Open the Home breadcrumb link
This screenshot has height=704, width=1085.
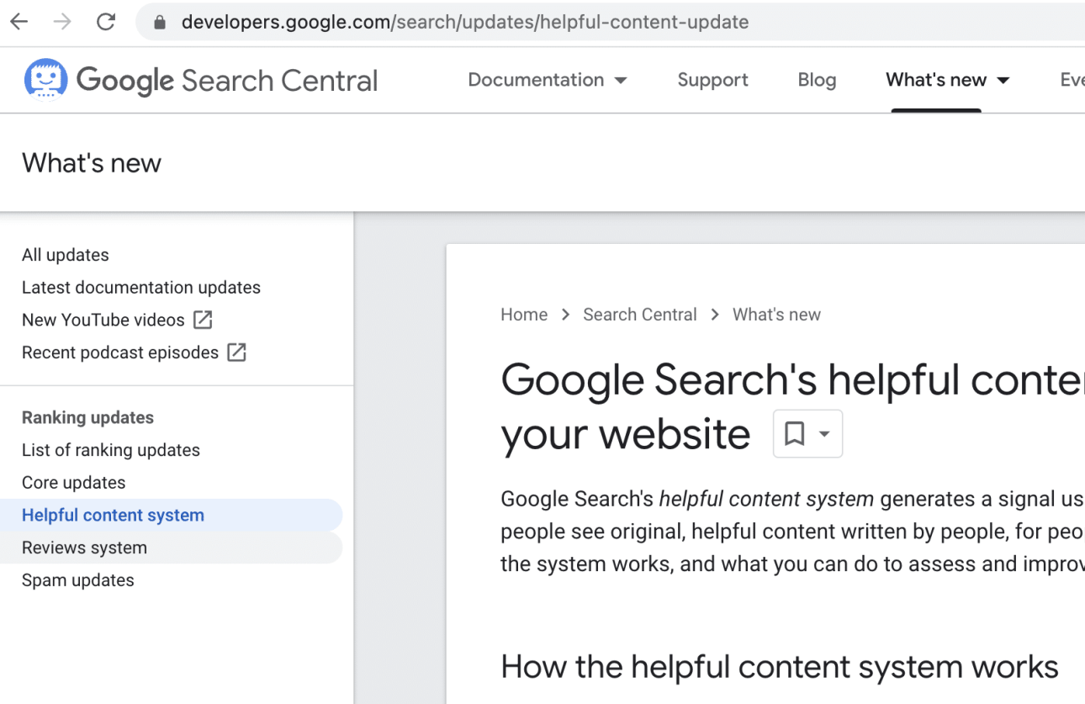(524, 315)
